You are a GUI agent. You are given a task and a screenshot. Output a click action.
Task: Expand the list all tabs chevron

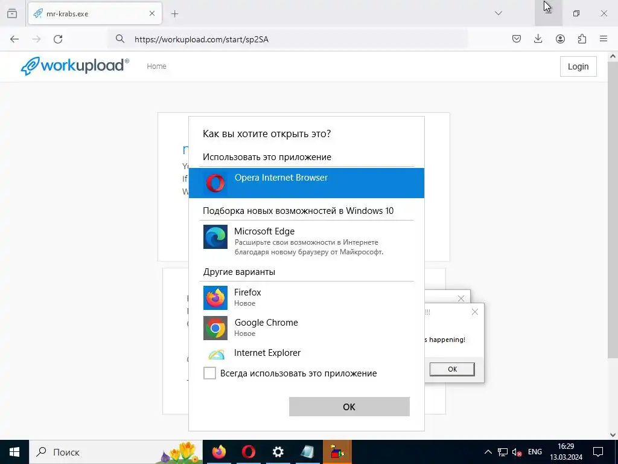coord(498,13)
